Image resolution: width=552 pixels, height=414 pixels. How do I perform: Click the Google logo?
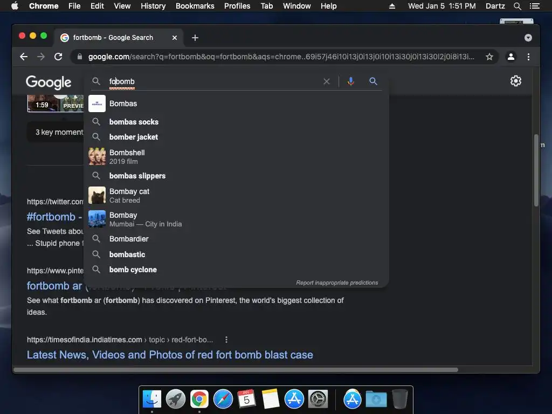click(x=49, y=82)
